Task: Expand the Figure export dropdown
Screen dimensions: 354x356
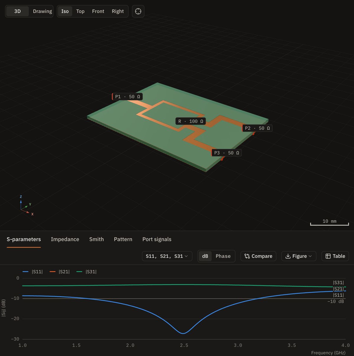Action: pos(299,256)
